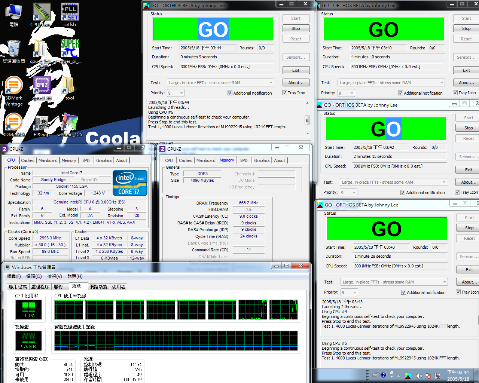Click the CPU-Z Memory window's title icon
479x383 pixels.
(162, 149)
